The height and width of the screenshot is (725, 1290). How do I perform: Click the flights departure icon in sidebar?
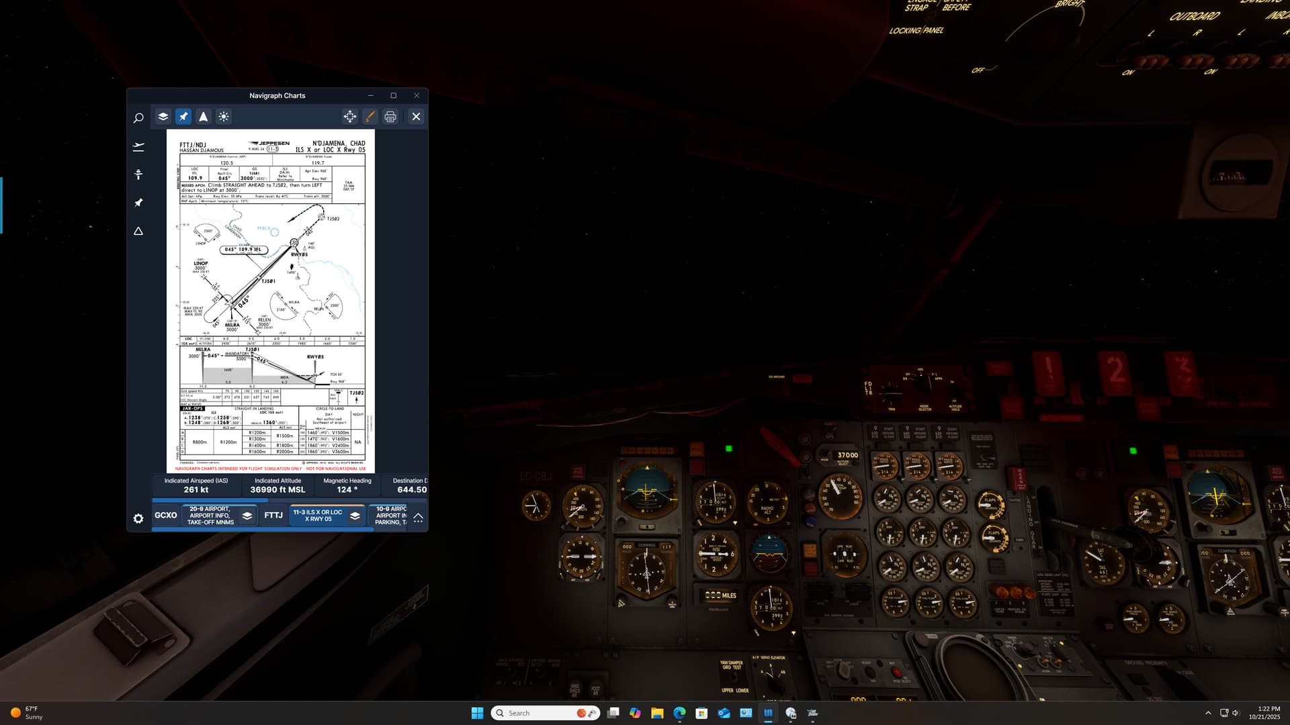(x=138, y=146)
